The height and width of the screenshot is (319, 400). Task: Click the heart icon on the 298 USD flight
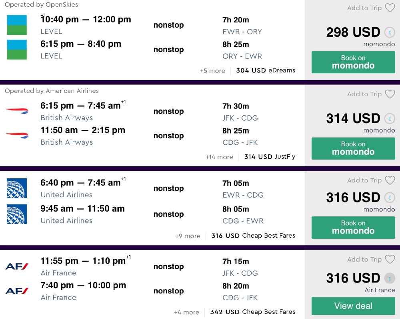(390, 8)
